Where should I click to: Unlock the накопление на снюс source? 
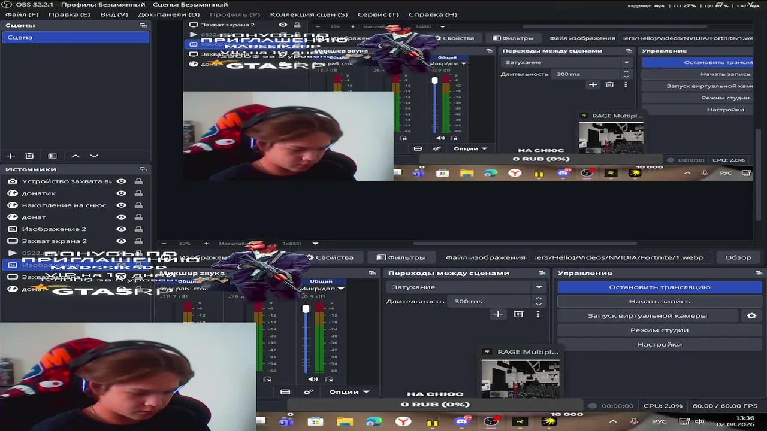tap(138, 205)
